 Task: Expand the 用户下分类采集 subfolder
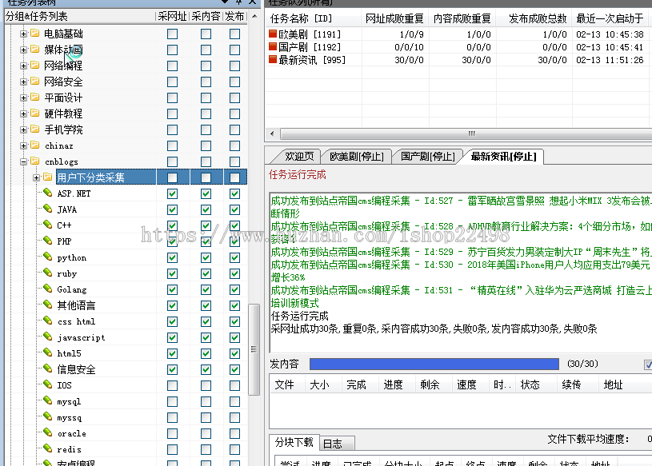(x=37, y=177)
